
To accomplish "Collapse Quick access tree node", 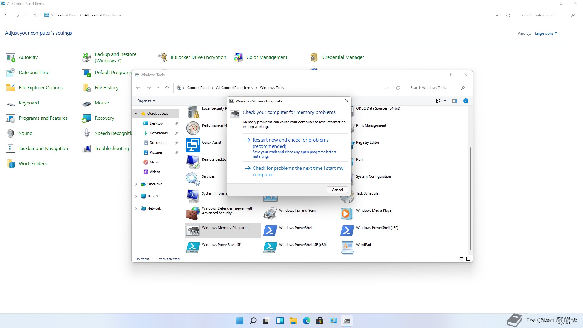I will (x=136, y=114).
